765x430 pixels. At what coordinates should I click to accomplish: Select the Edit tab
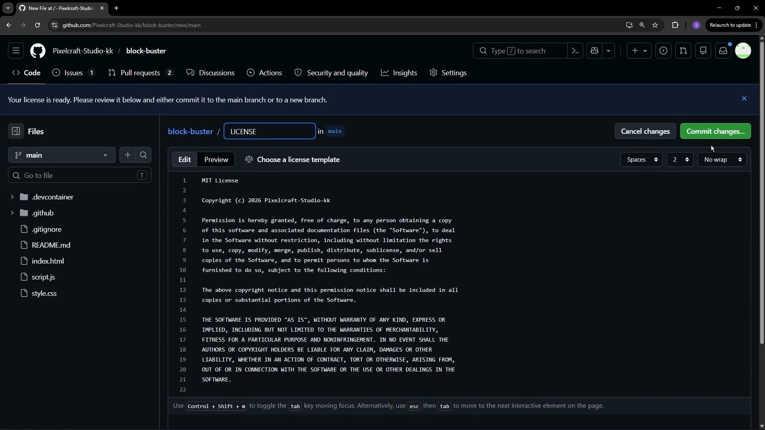[x=184, y=160]
